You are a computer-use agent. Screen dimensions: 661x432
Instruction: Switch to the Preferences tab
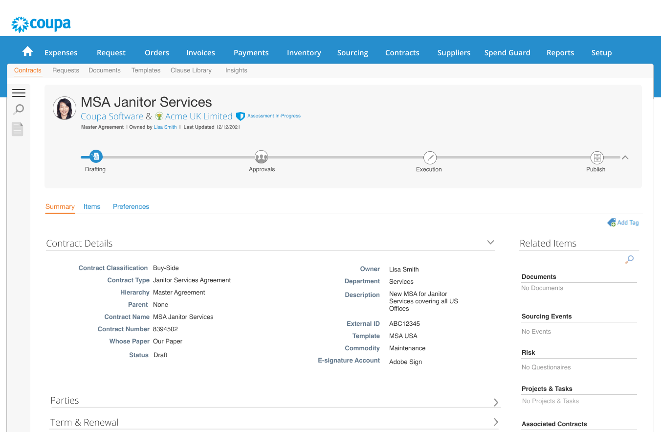tap(131, 206)
